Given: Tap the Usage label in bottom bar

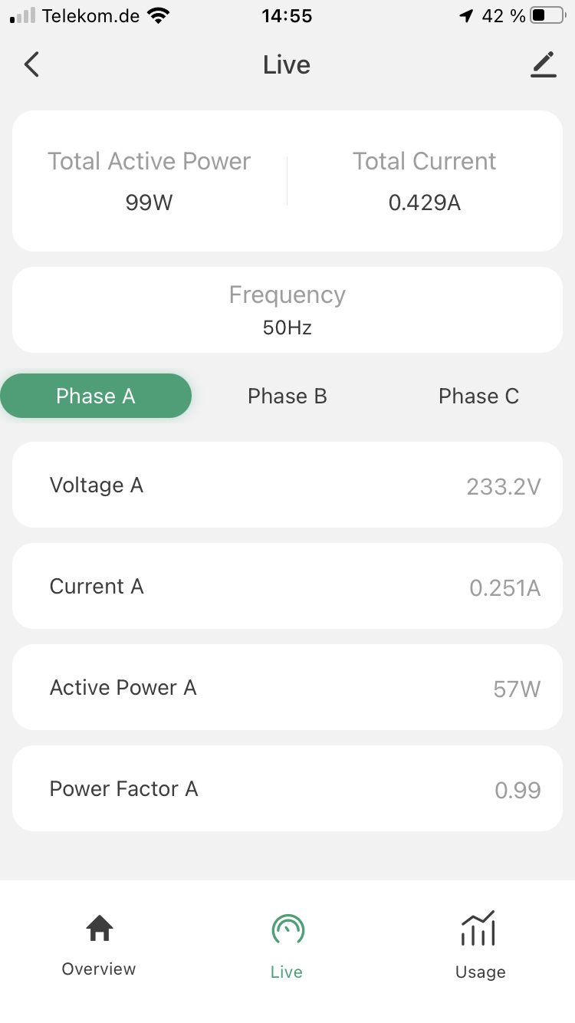Looking at the screenshot, I should coord(480,972).
